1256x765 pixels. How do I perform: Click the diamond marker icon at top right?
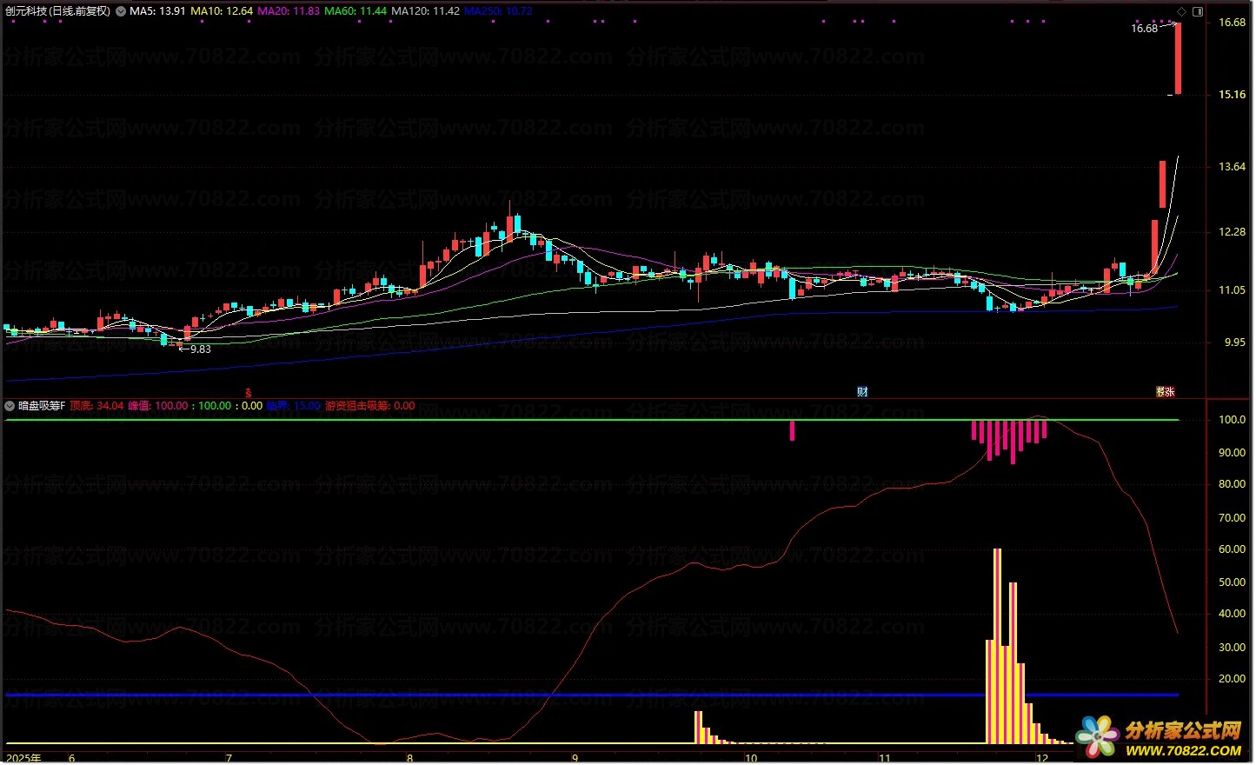pos(1182,11)
